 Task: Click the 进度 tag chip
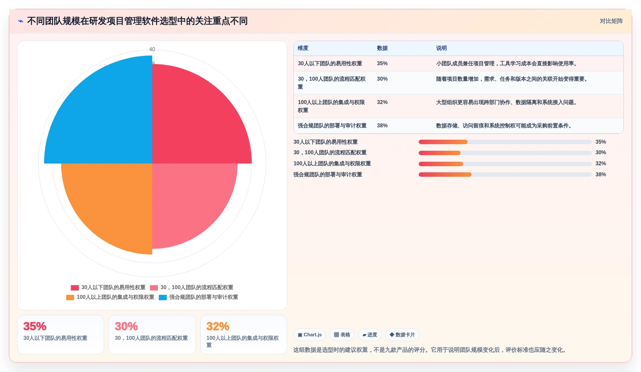tap(370, 335)
